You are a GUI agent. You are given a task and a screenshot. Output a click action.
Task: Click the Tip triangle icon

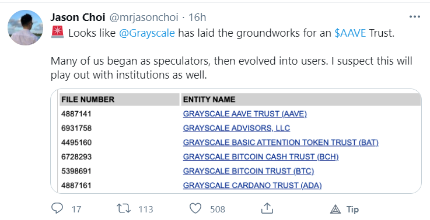(335, 210)
